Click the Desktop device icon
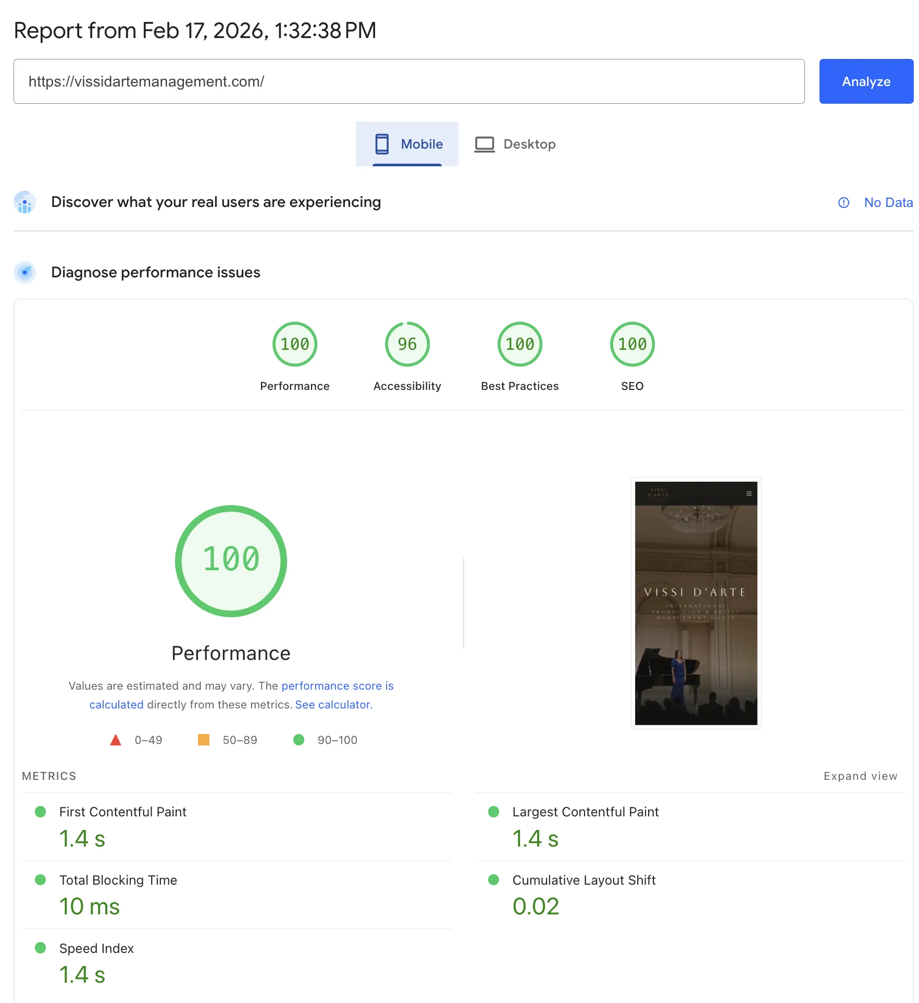This screenshot has height=1003, width=919. (485, 144)
